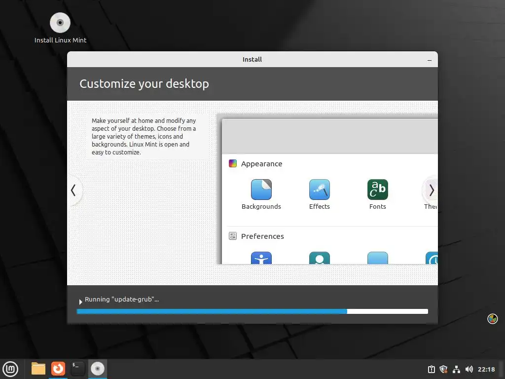Go to the previous slide with left chevron

click(73, 190)
